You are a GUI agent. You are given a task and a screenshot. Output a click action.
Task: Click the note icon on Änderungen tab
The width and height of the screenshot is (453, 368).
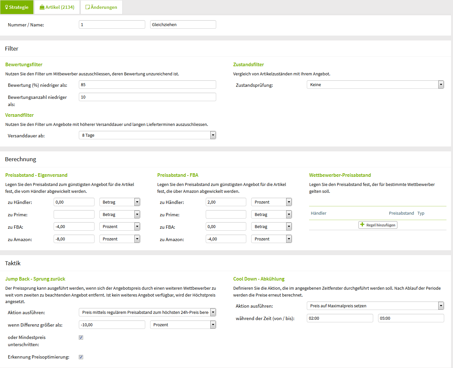(87, 7)
